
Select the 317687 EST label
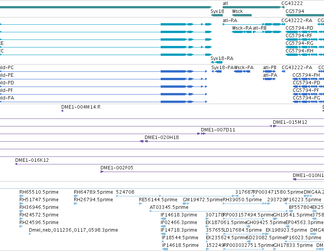click(244, 192)
